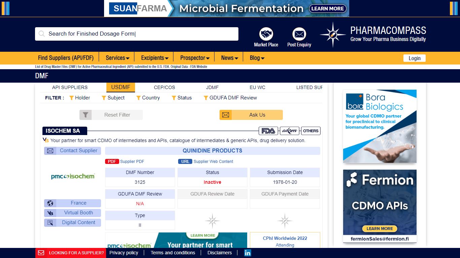This screenshot has width=460, height=258.
Task: Click the Contact Supplier button
Action: (72, 151)
